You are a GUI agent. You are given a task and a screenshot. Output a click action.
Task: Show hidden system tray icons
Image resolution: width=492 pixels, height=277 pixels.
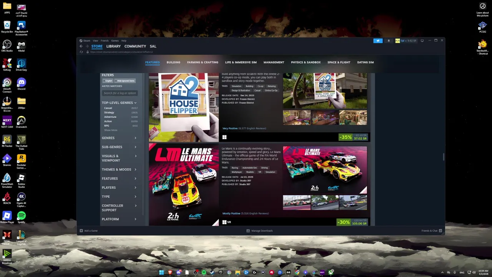point(442,272)
